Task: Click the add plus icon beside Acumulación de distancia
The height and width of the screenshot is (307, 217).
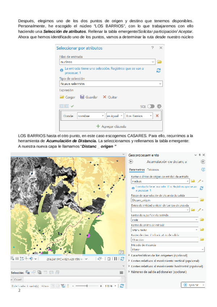Action: click(203, 162)
